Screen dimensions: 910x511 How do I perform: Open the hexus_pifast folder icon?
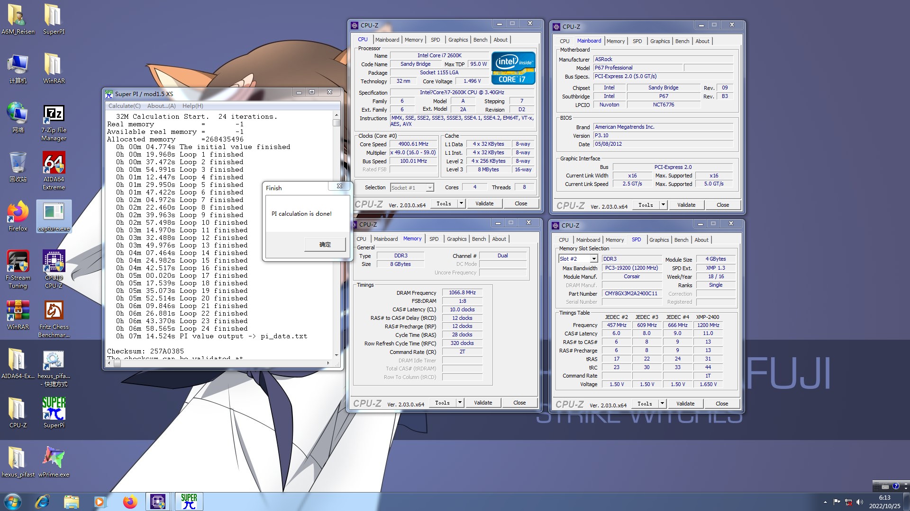click(18, 462)
